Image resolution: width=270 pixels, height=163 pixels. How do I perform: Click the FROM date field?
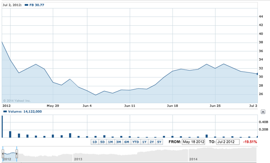pos(193,142)
